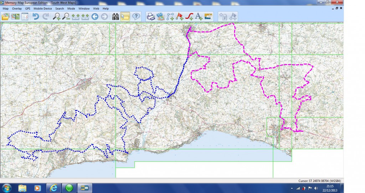
Task: Select the New Route tool icon
Action: tap(170, 16)
